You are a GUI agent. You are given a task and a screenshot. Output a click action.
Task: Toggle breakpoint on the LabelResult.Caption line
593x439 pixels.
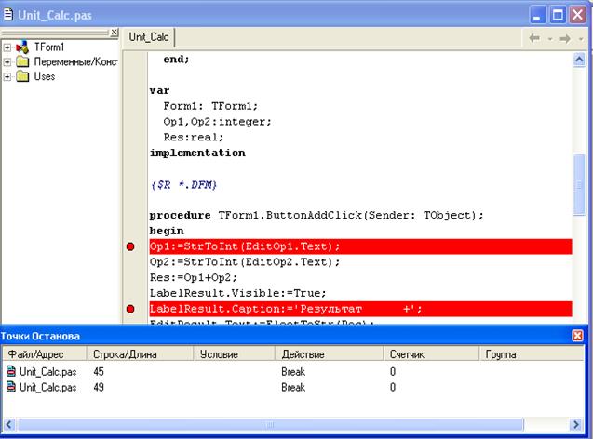pos(130,309)
